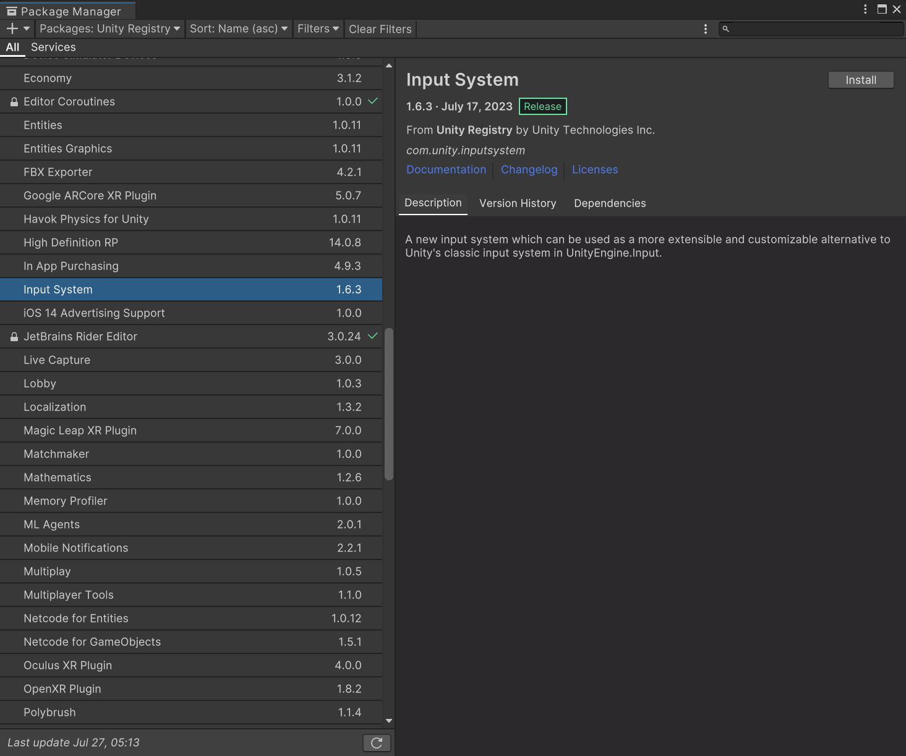Screen dimensions: 906x756
Task: Select the OpenXR Plugin package
Action: 191,689
